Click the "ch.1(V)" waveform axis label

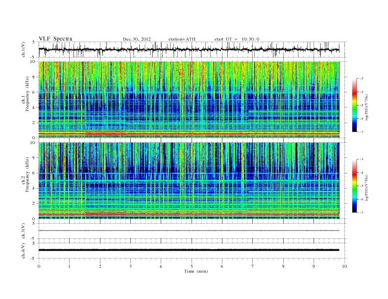(23, 50)
